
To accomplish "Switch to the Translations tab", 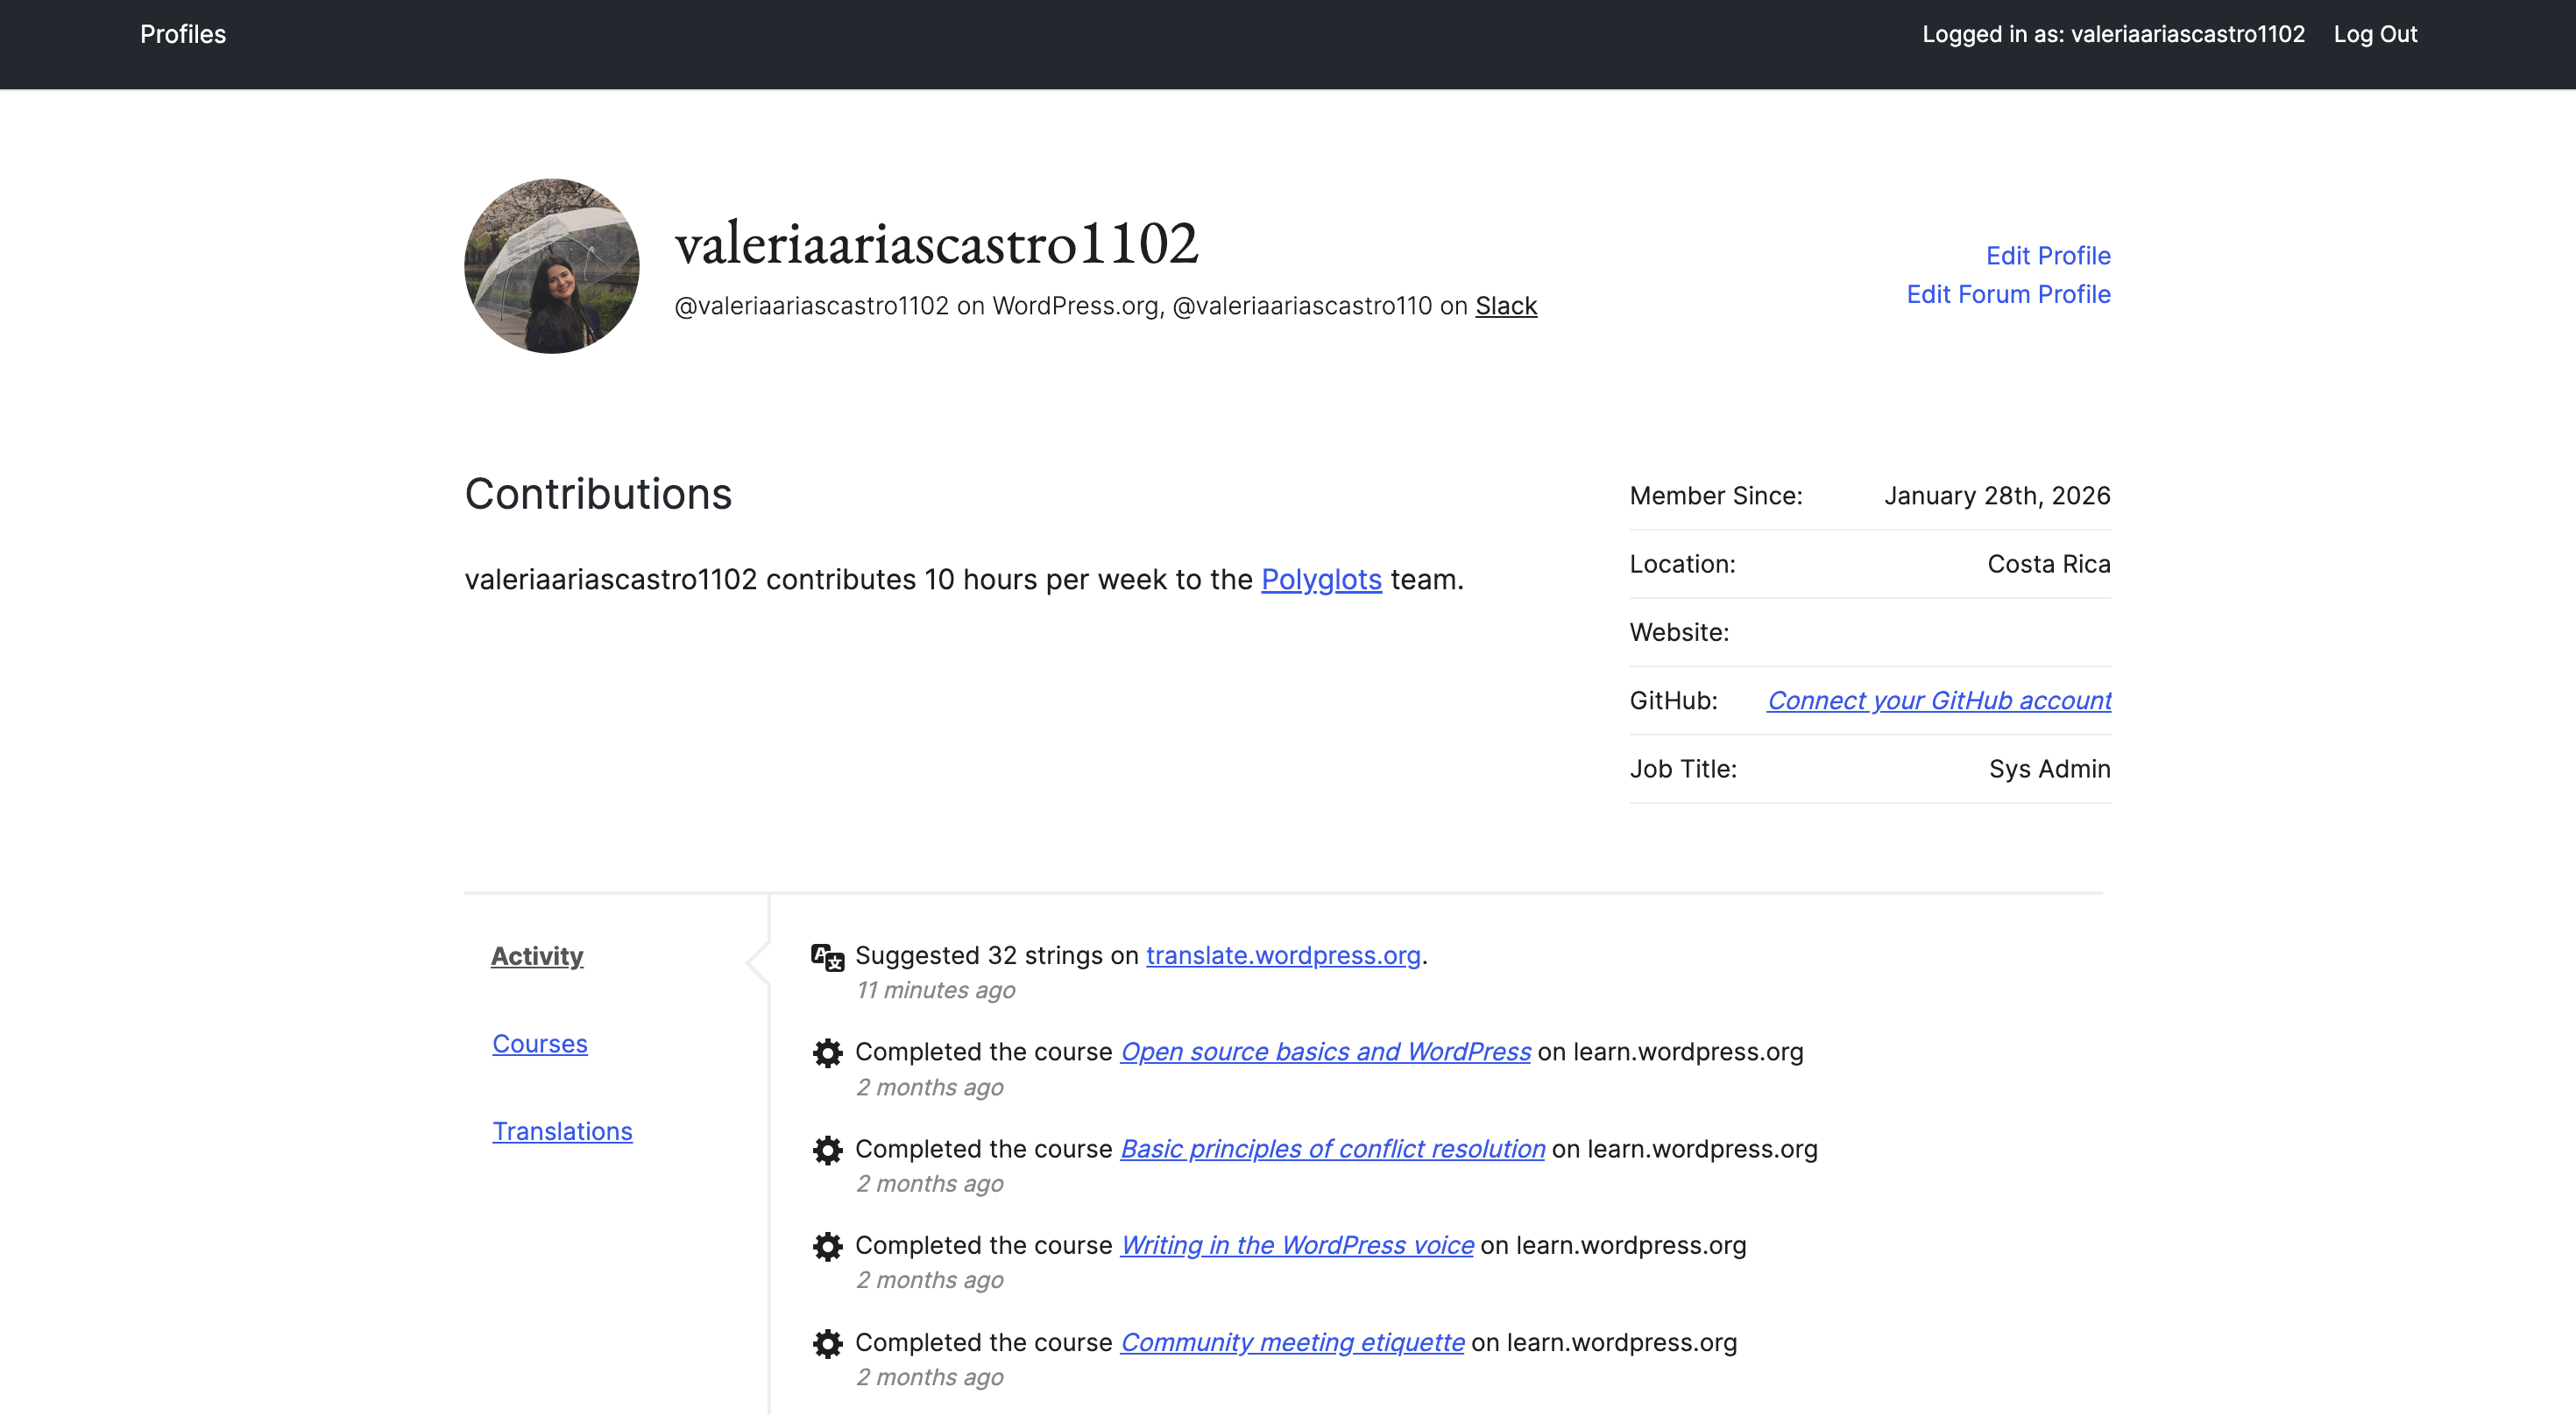I will pyautogui.click(x=562, y=1131).
